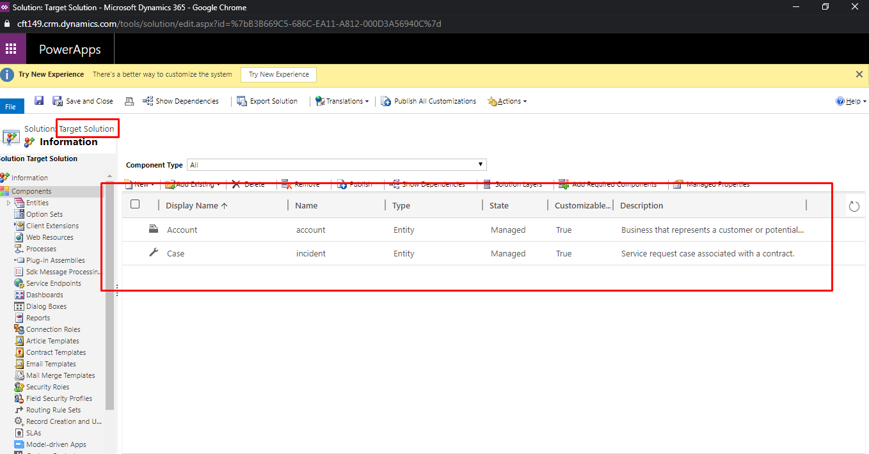869x454 pixels.
Task: Click Managed Properties
Action: point(712,184)
